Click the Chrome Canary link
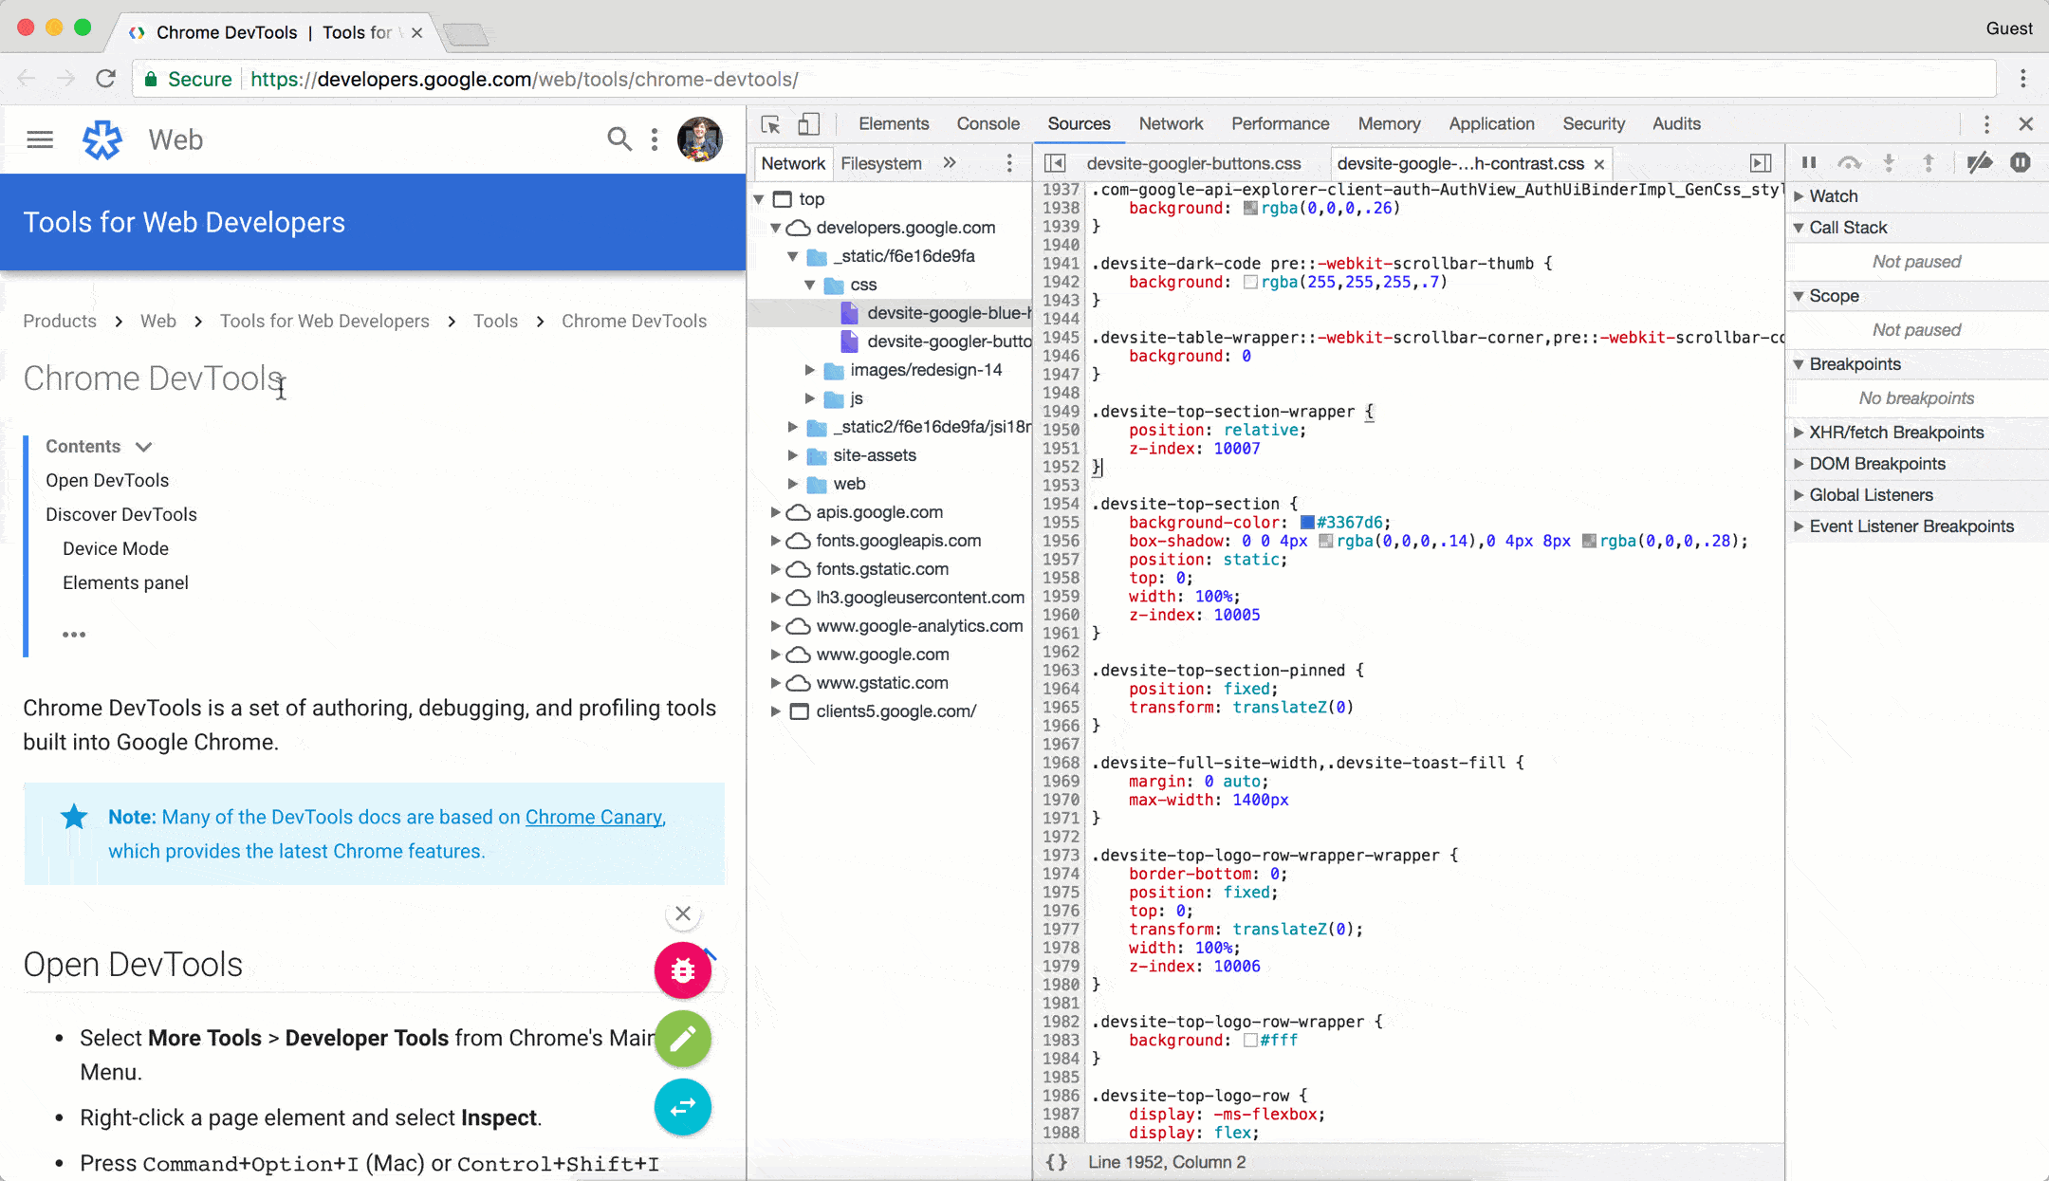The width and height of the screenshot is (2049, 1181). coord(593,817)
